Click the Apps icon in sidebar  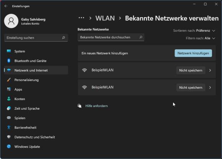[9, 89]
